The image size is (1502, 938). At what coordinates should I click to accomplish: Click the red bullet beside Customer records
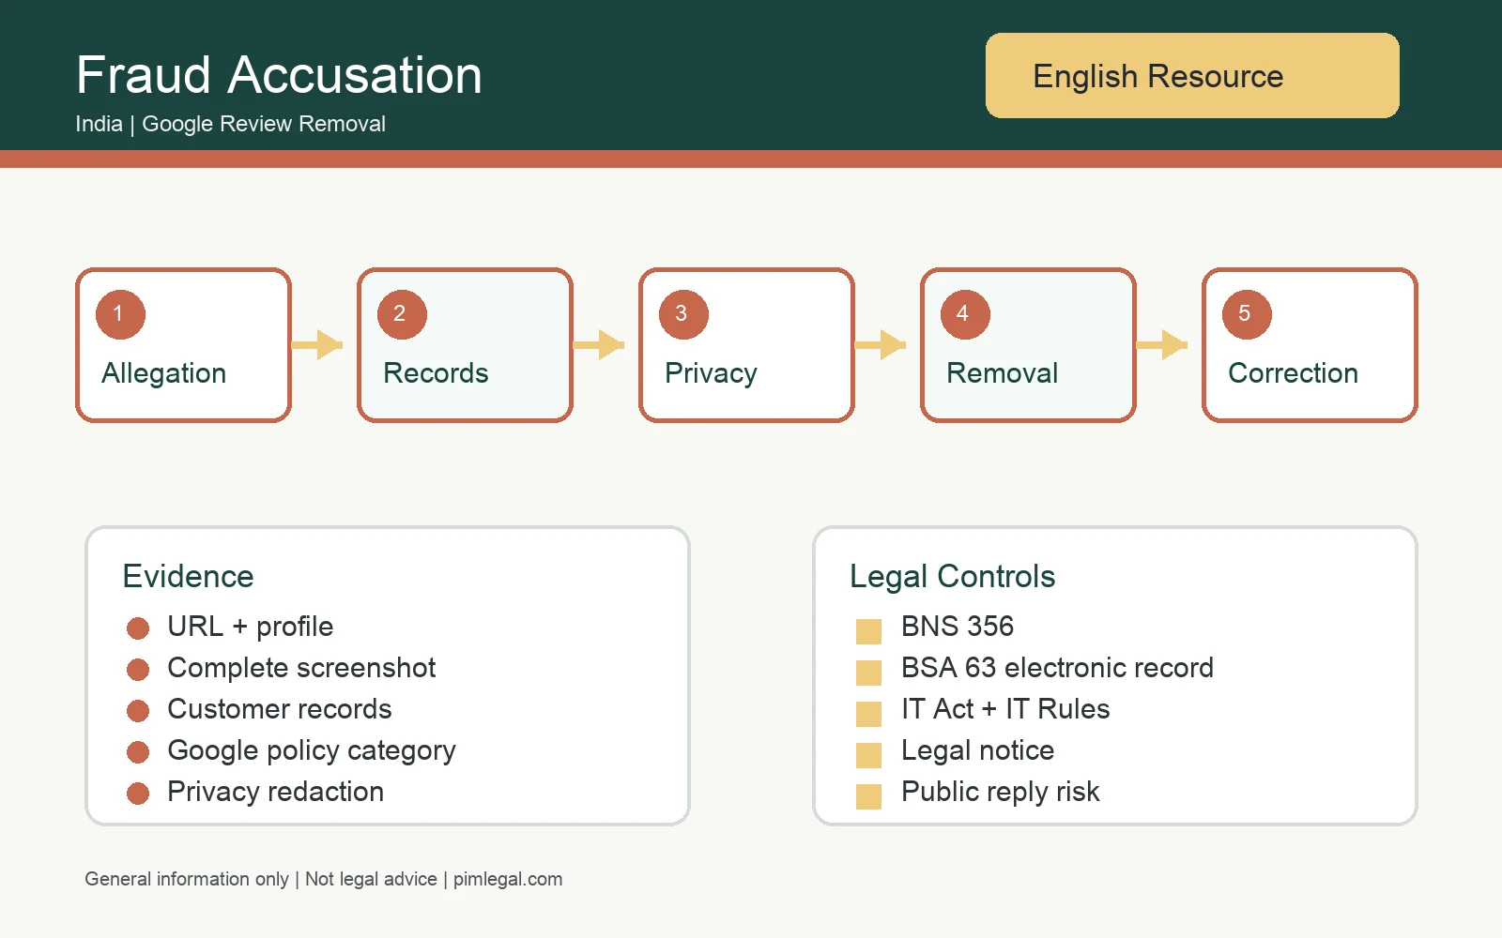click(x=138, y=711)
